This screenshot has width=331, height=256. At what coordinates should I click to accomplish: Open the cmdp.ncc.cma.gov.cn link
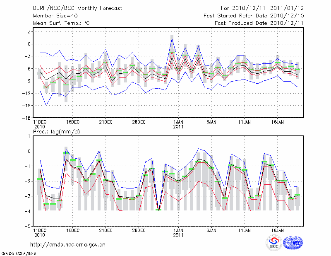[68, 244]
